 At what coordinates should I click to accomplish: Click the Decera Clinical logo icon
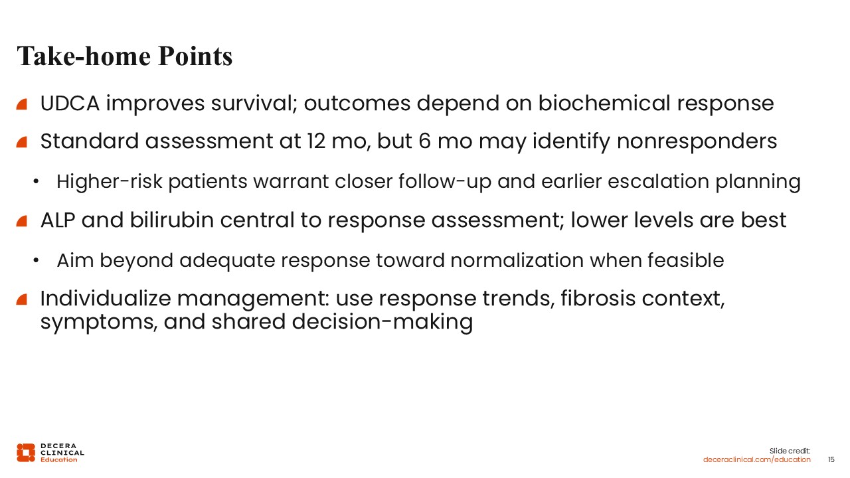26,452
